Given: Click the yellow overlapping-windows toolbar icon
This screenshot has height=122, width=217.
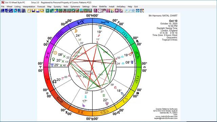Looking at the screenshot, I should [29, 11].
